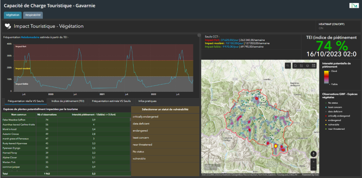Select the No status filter
The height and width of the screenshot is (178, 362).
point(165,152)
